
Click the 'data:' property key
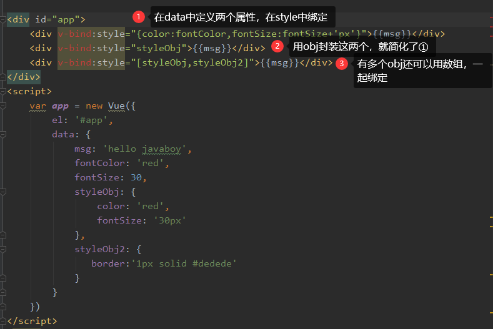[x=66, y=134]
